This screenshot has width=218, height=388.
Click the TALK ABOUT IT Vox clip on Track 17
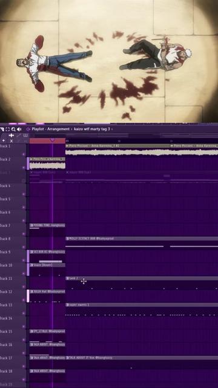click(142, 358)
